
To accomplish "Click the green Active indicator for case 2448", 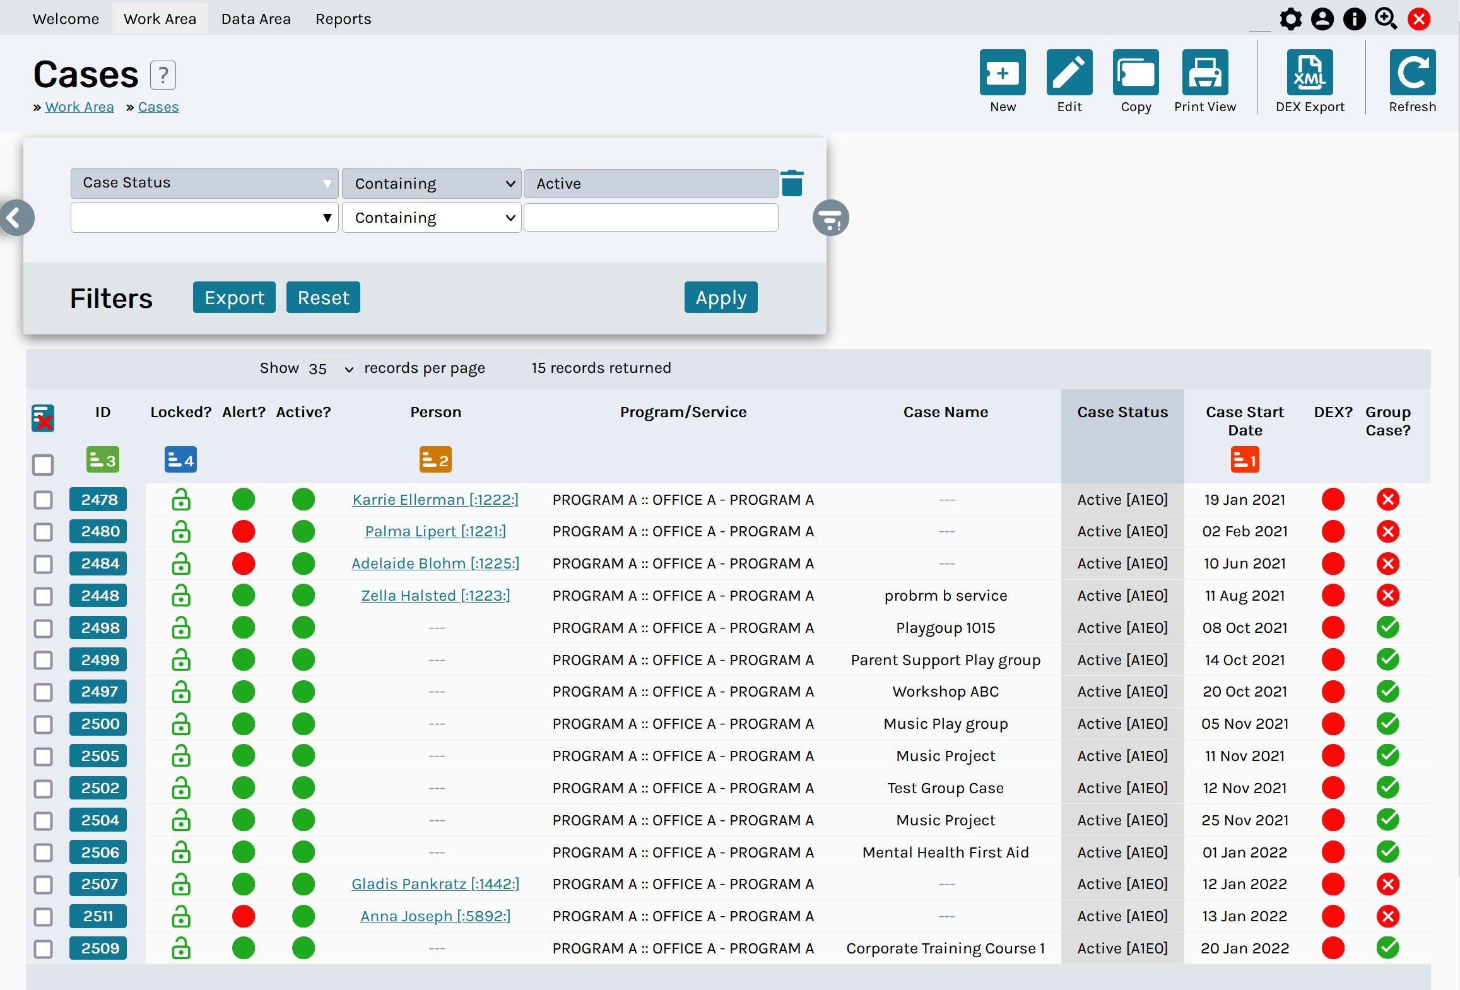I will (303, 595).
